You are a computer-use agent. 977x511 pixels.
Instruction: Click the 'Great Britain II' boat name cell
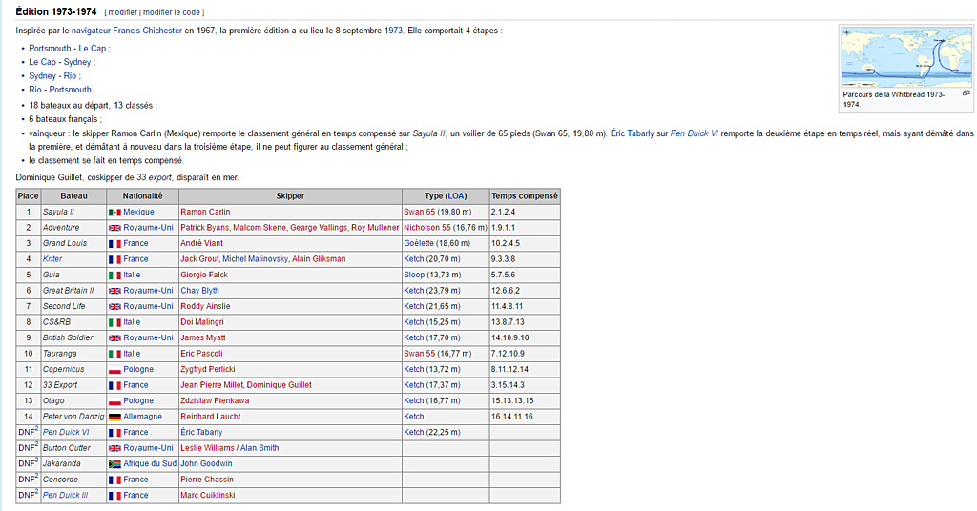click(73, 291)
